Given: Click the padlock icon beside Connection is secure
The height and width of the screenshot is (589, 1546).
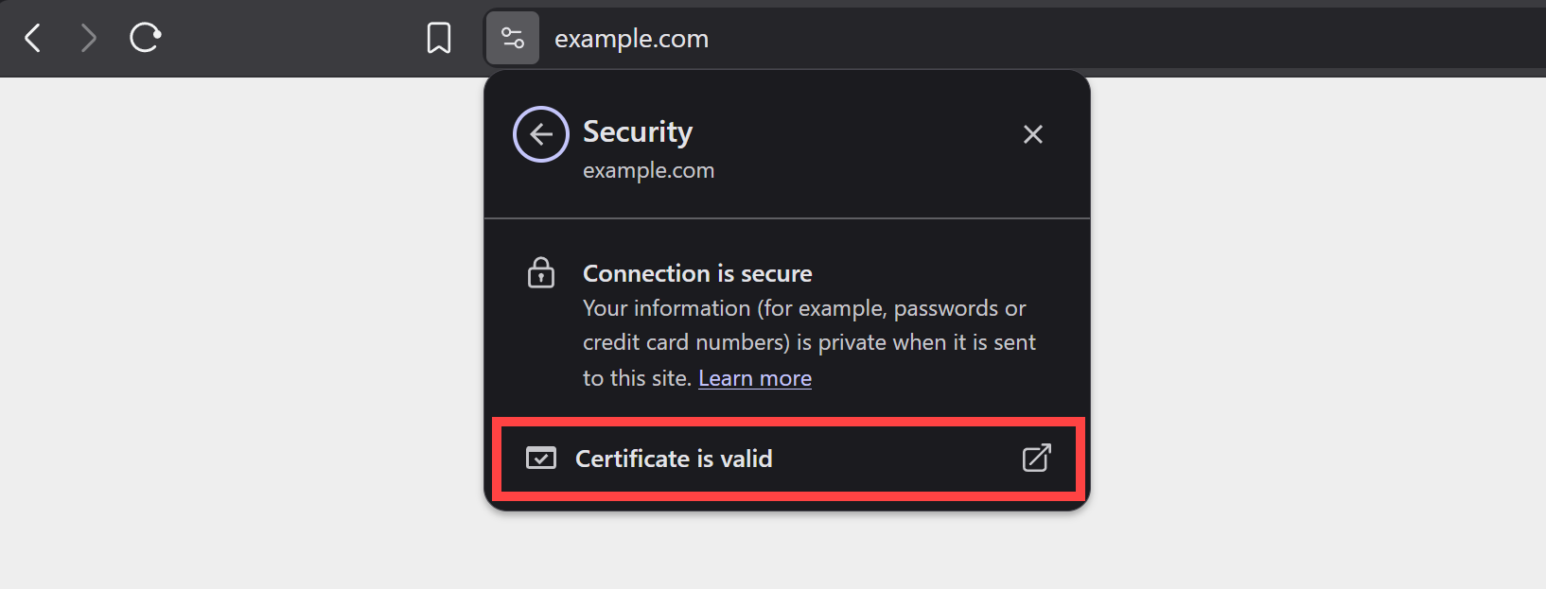Looking at the screenshot, I should pyautogui.click(x=541, y=273).
